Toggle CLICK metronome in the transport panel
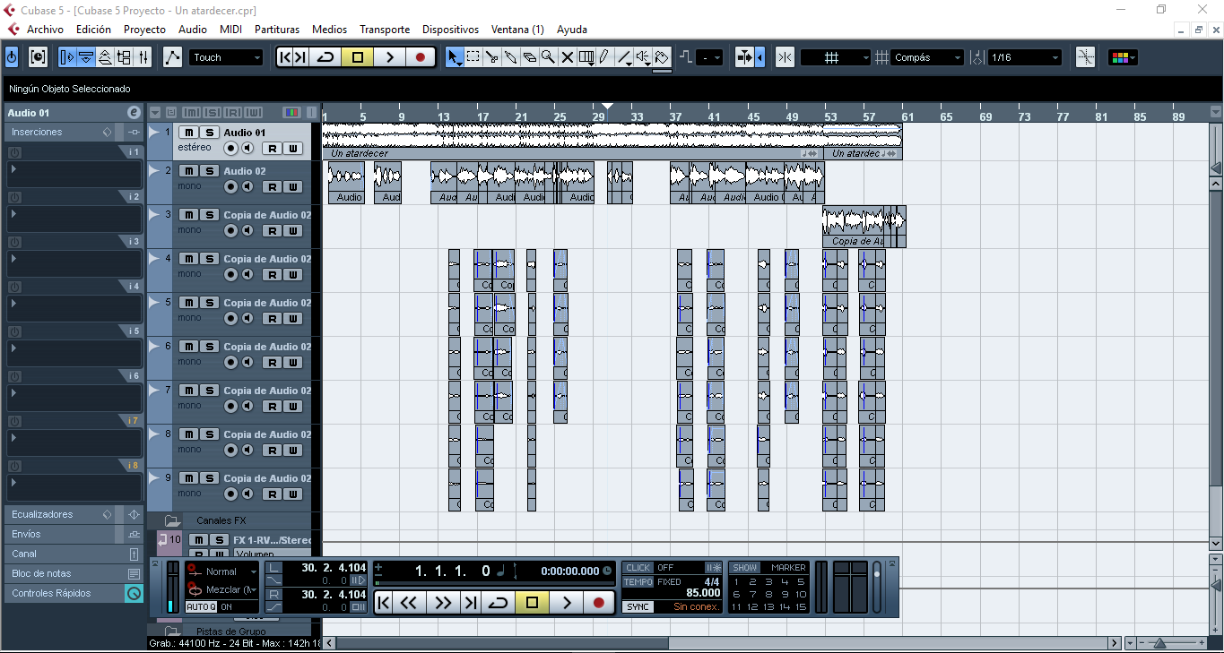This screenshot has height=653, width=1224. pyautogui.click(x=638, y=568)
